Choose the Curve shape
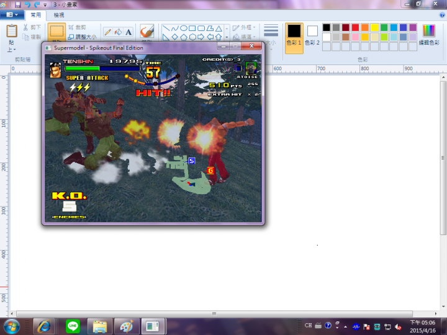447x335 pixels. pyautogui.click(x=174, y=28)
